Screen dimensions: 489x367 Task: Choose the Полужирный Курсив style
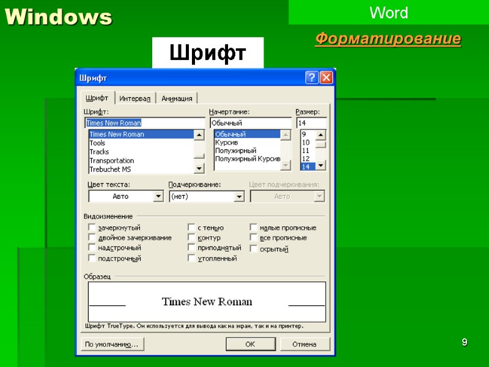click(248, 158)
